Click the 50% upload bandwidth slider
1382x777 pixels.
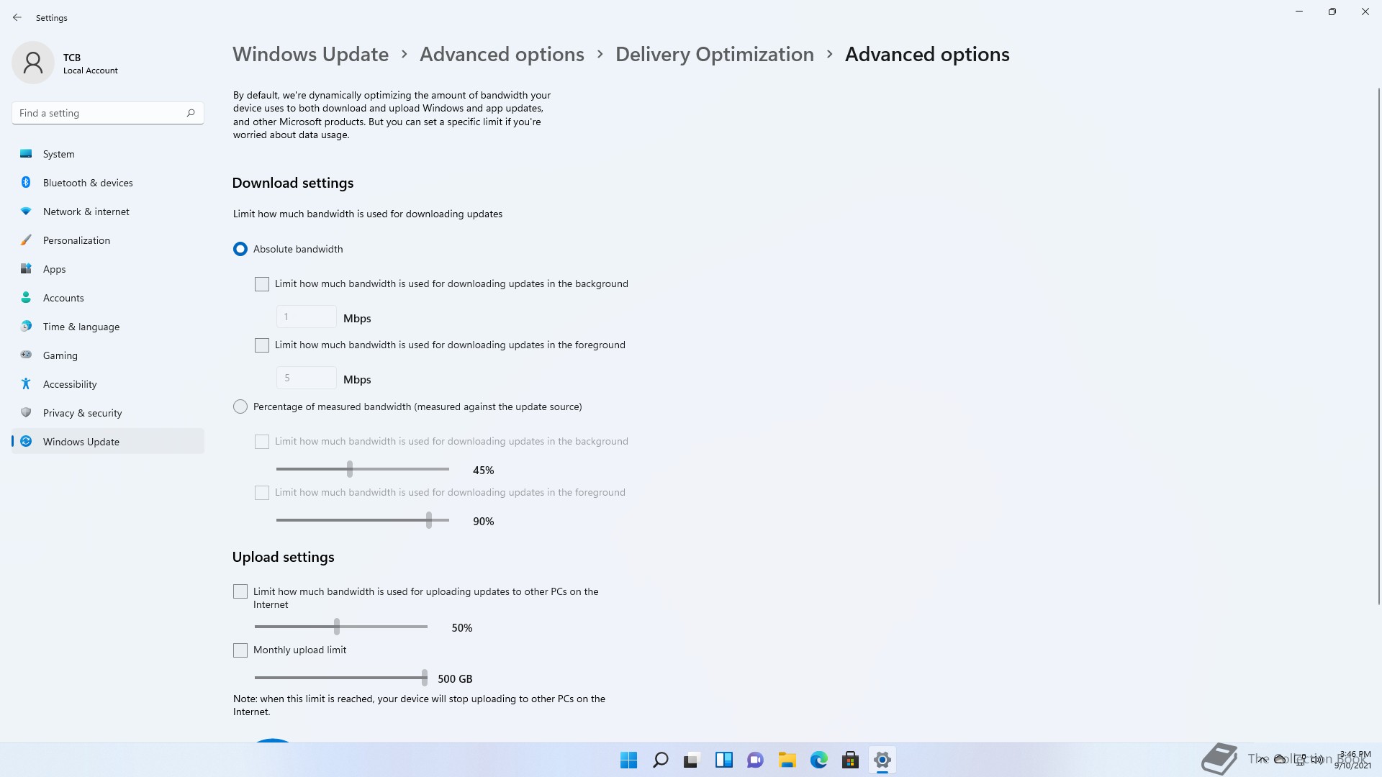[341, 627]
